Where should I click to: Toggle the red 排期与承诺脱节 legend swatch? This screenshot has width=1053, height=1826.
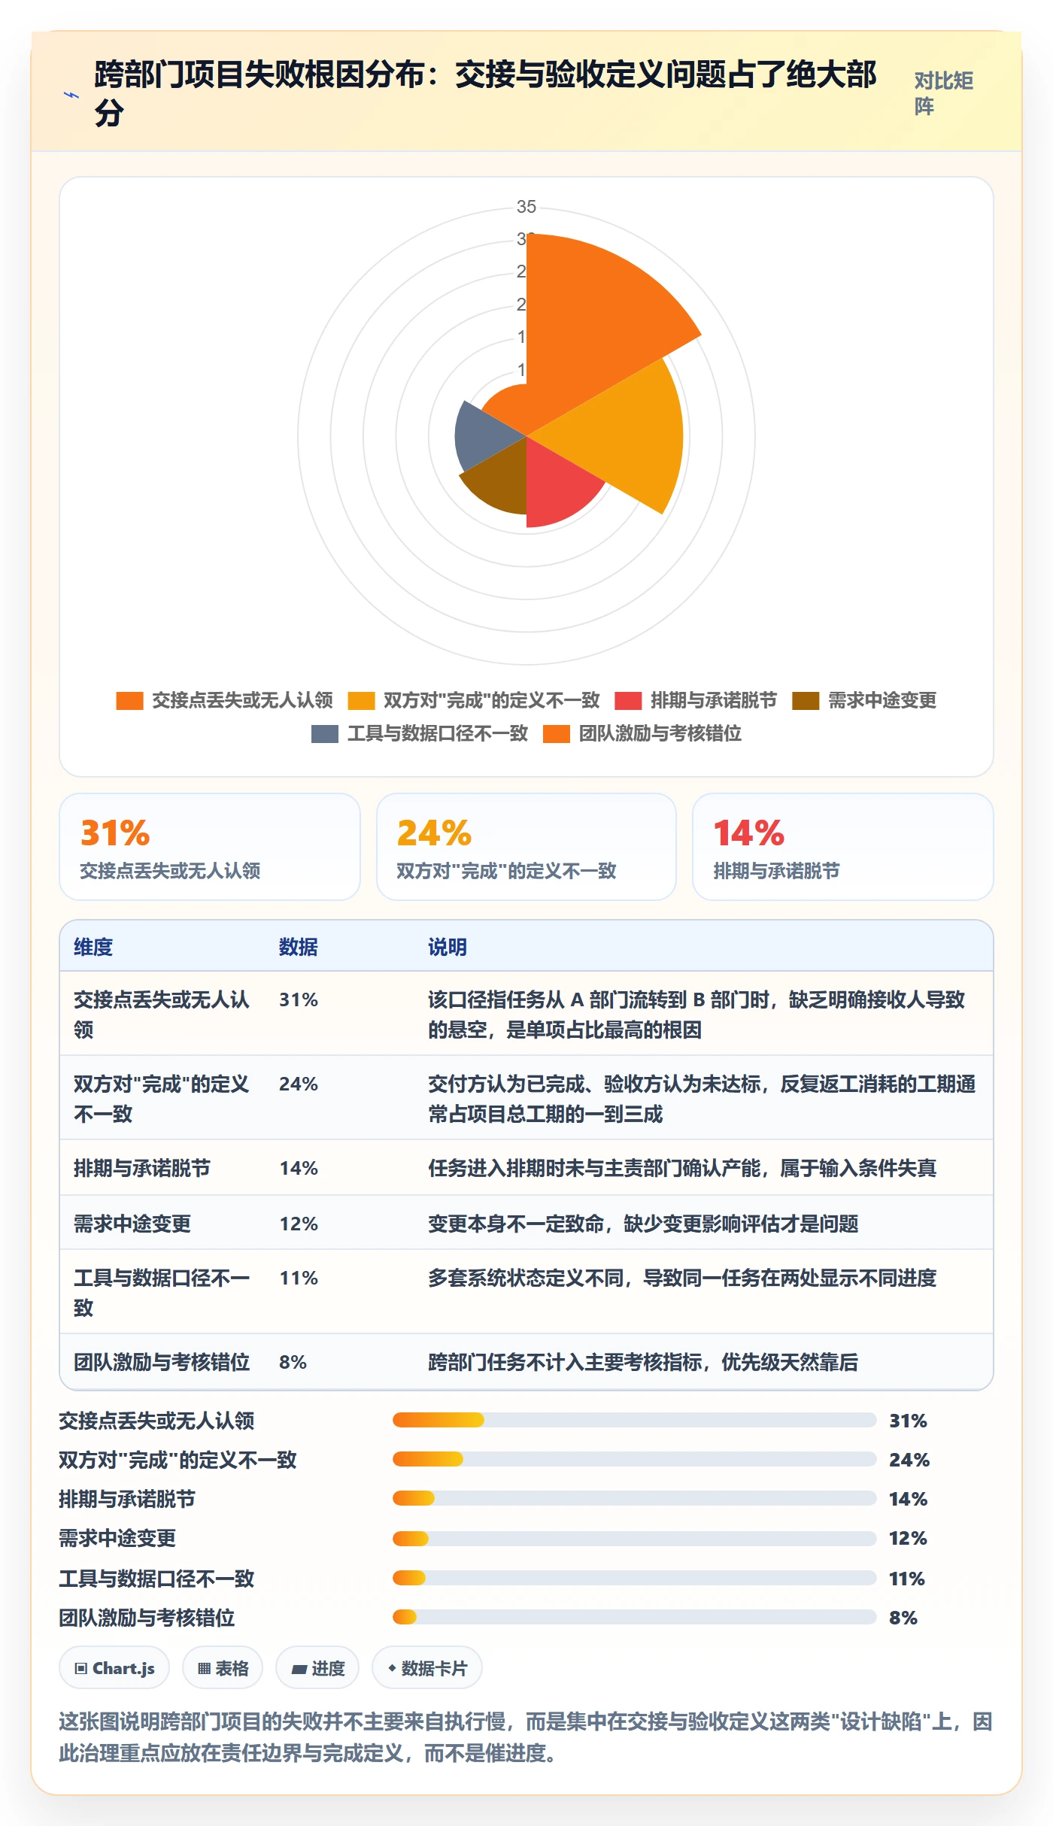pos(628,701)
